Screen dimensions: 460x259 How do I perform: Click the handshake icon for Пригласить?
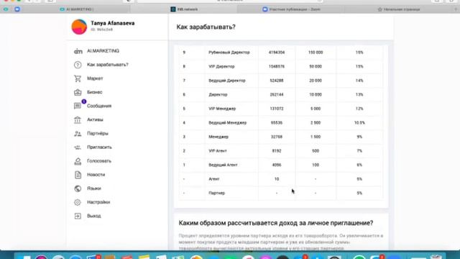coord(78,147)
